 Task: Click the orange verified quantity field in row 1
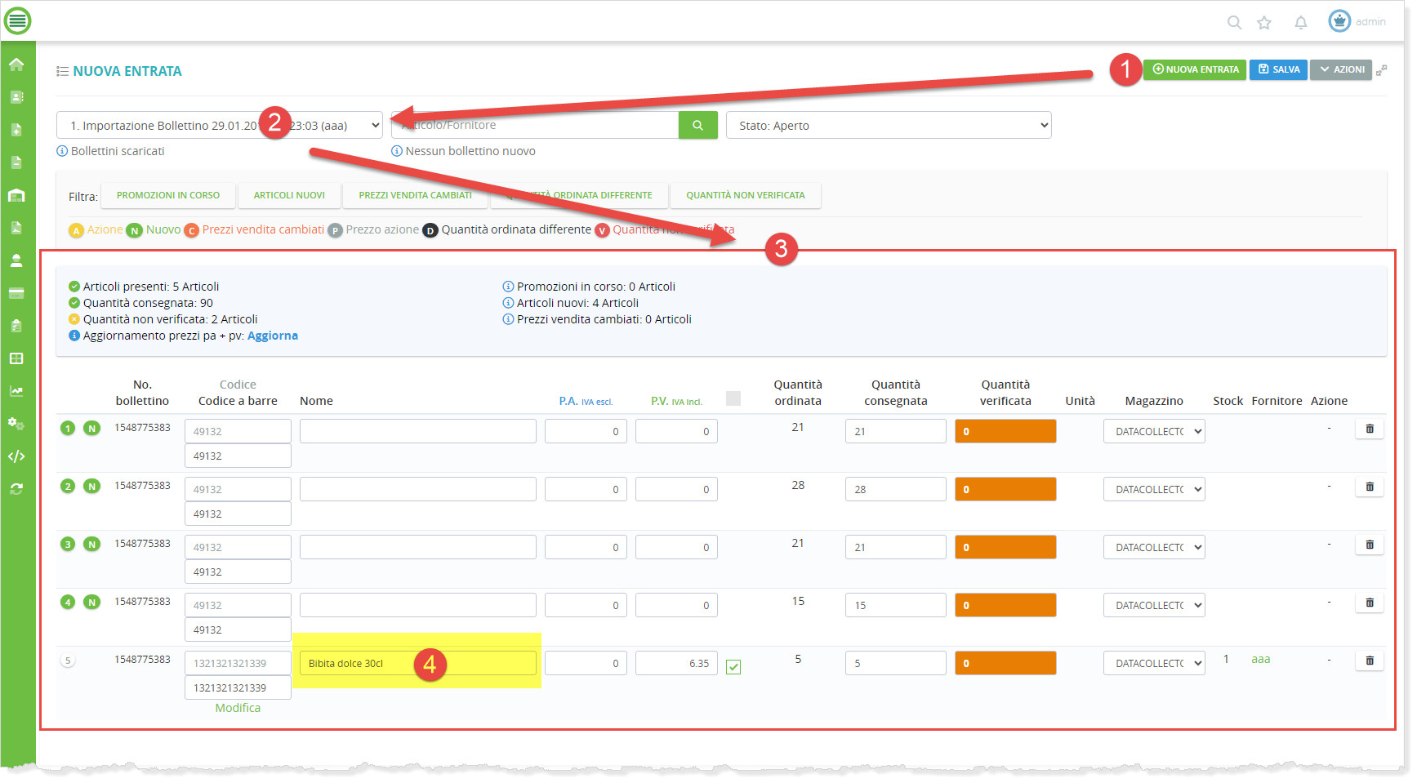point(1005,432)
